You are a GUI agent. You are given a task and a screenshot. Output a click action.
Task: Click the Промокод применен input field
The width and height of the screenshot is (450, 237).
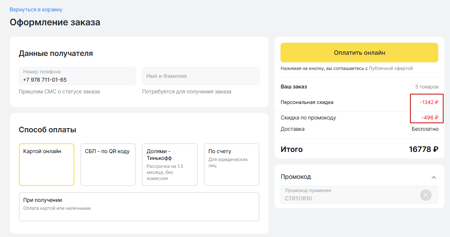coord(349,195)
